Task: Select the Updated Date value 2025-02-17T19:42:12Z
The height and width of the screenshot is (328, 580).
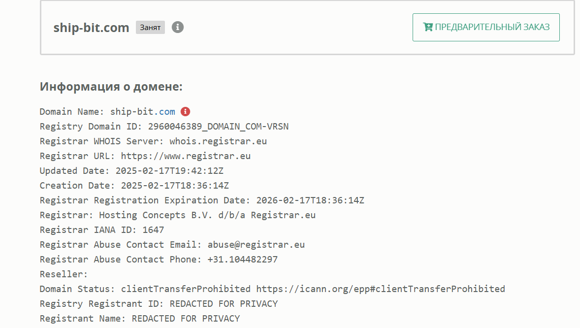Action: (x=169, y=171)
